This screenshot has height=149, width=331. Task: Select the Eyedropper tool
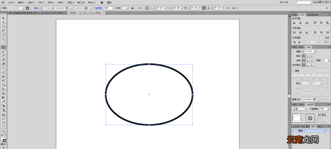tap(3, 101)
